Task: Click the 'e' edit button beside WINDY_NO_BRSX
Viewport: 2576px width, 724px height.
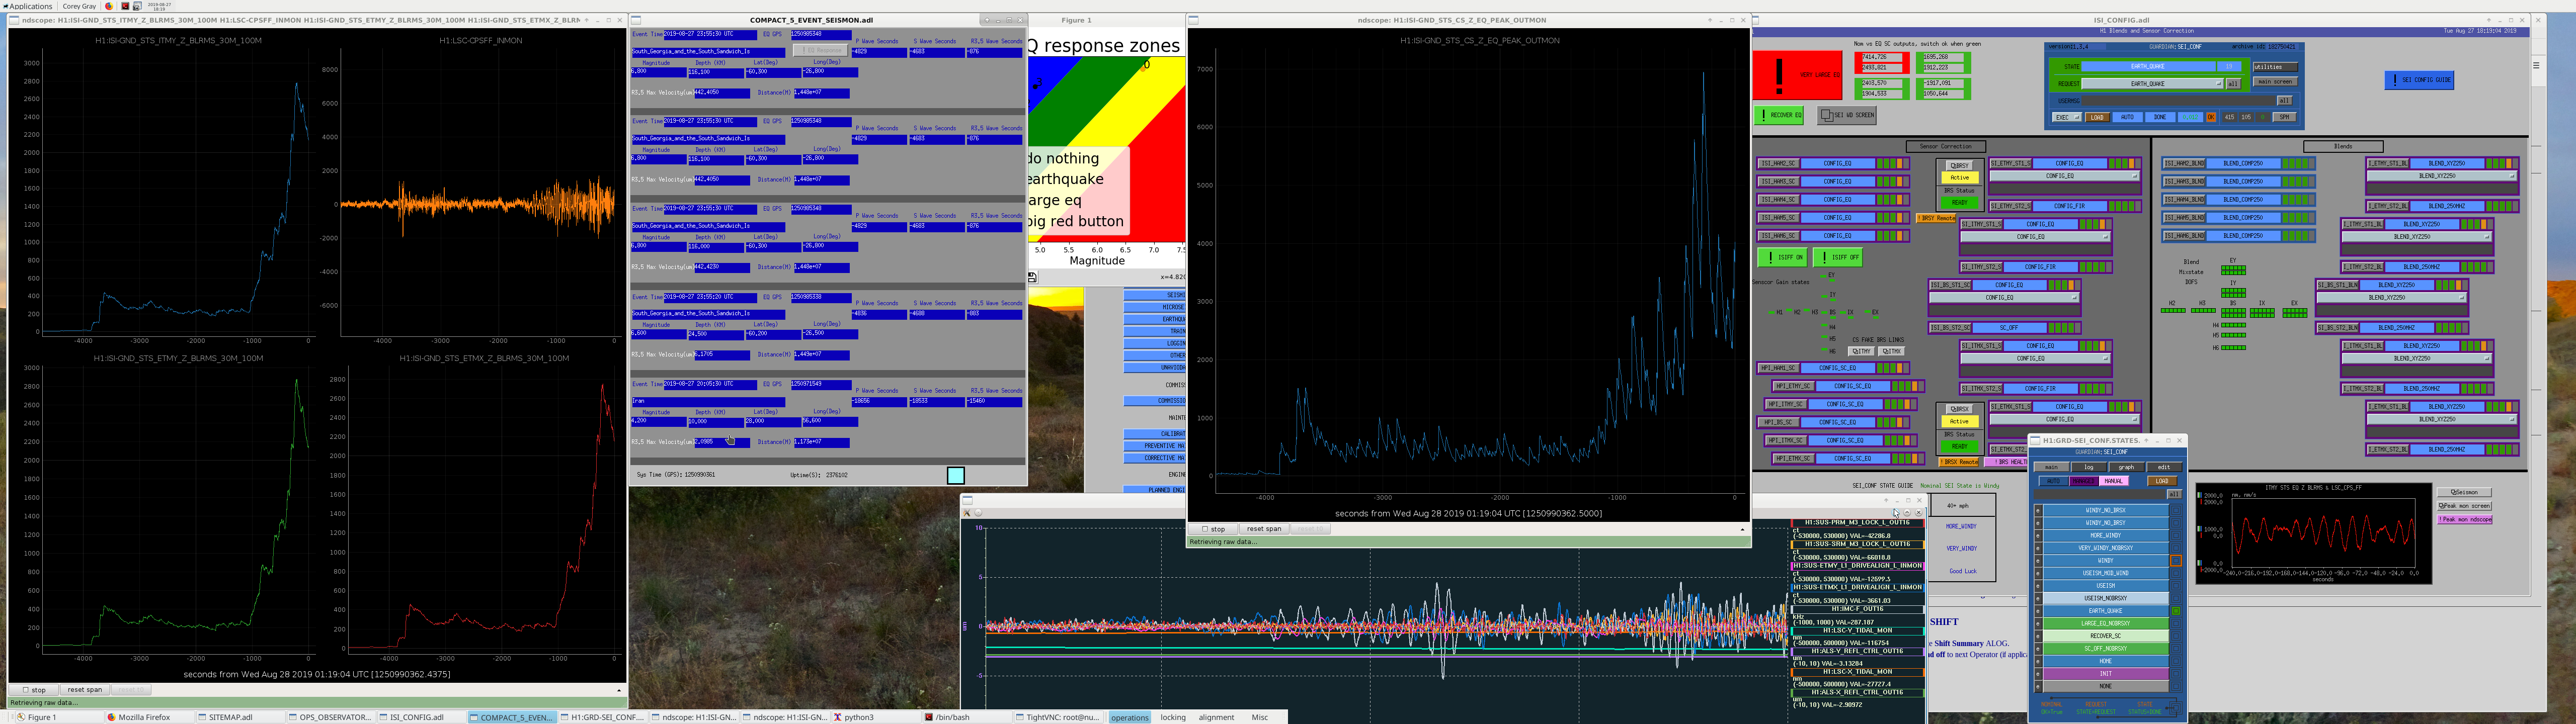Action: point(2038,510)
